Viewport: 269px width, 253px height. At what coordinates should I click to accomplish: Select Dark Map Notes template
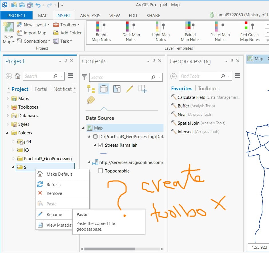pos(131,32)
